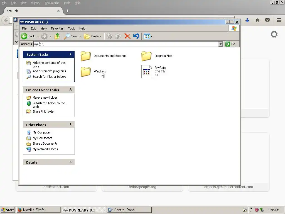Click the red security shield tray icon
Image resolution: width=285 pixels, height=214 pixels.
tap(257, 210)
